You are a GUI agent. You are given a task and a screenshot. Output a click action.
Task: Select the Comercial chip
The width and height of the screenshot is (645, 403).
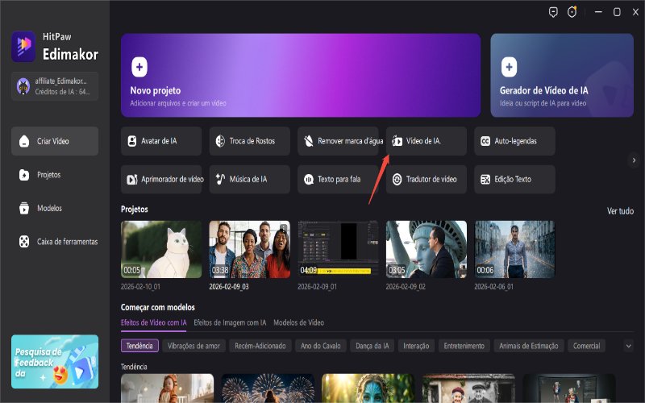587,346
